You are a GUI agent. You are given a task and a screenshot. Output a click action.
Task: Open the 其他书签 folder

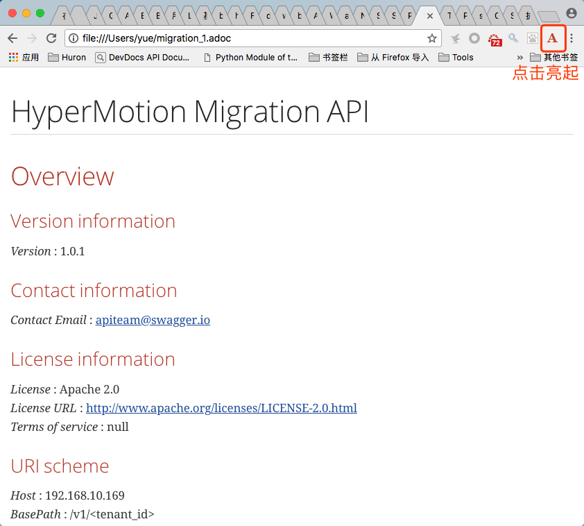[x=554, y=58]
